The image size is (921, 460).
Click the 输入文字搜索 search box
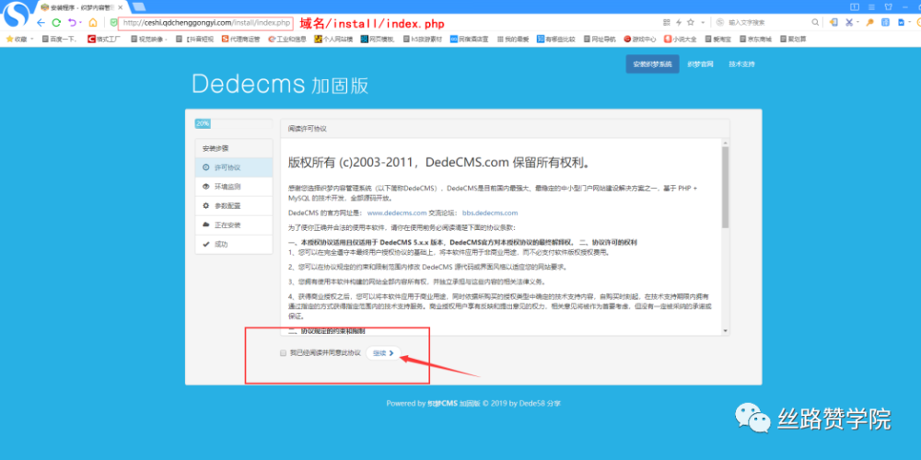768,22
